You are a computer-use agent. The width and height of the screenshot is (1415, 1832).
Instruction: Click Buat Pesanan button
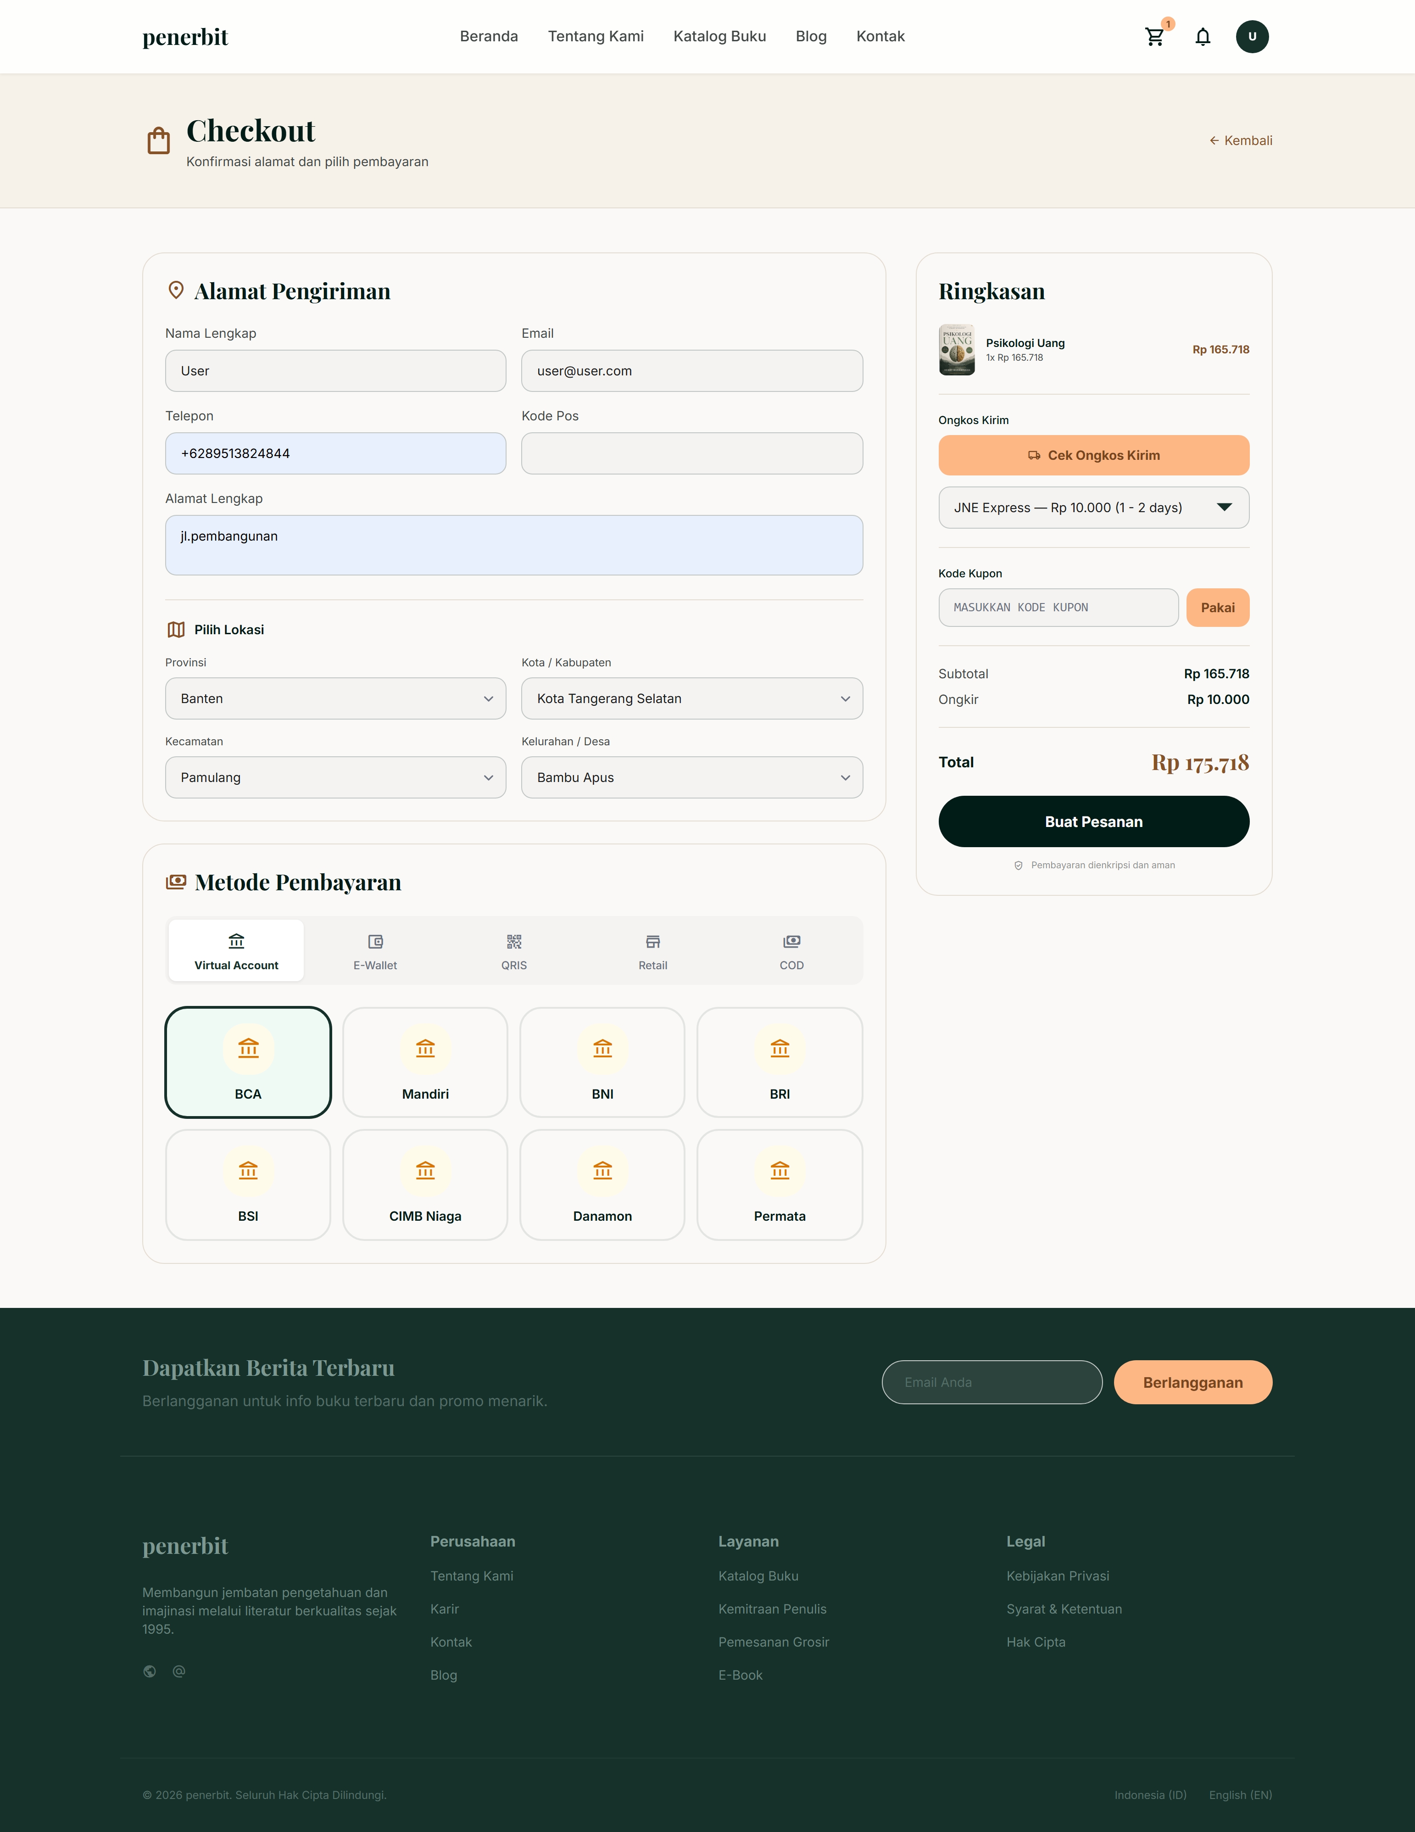click(x=1094, y=822)
